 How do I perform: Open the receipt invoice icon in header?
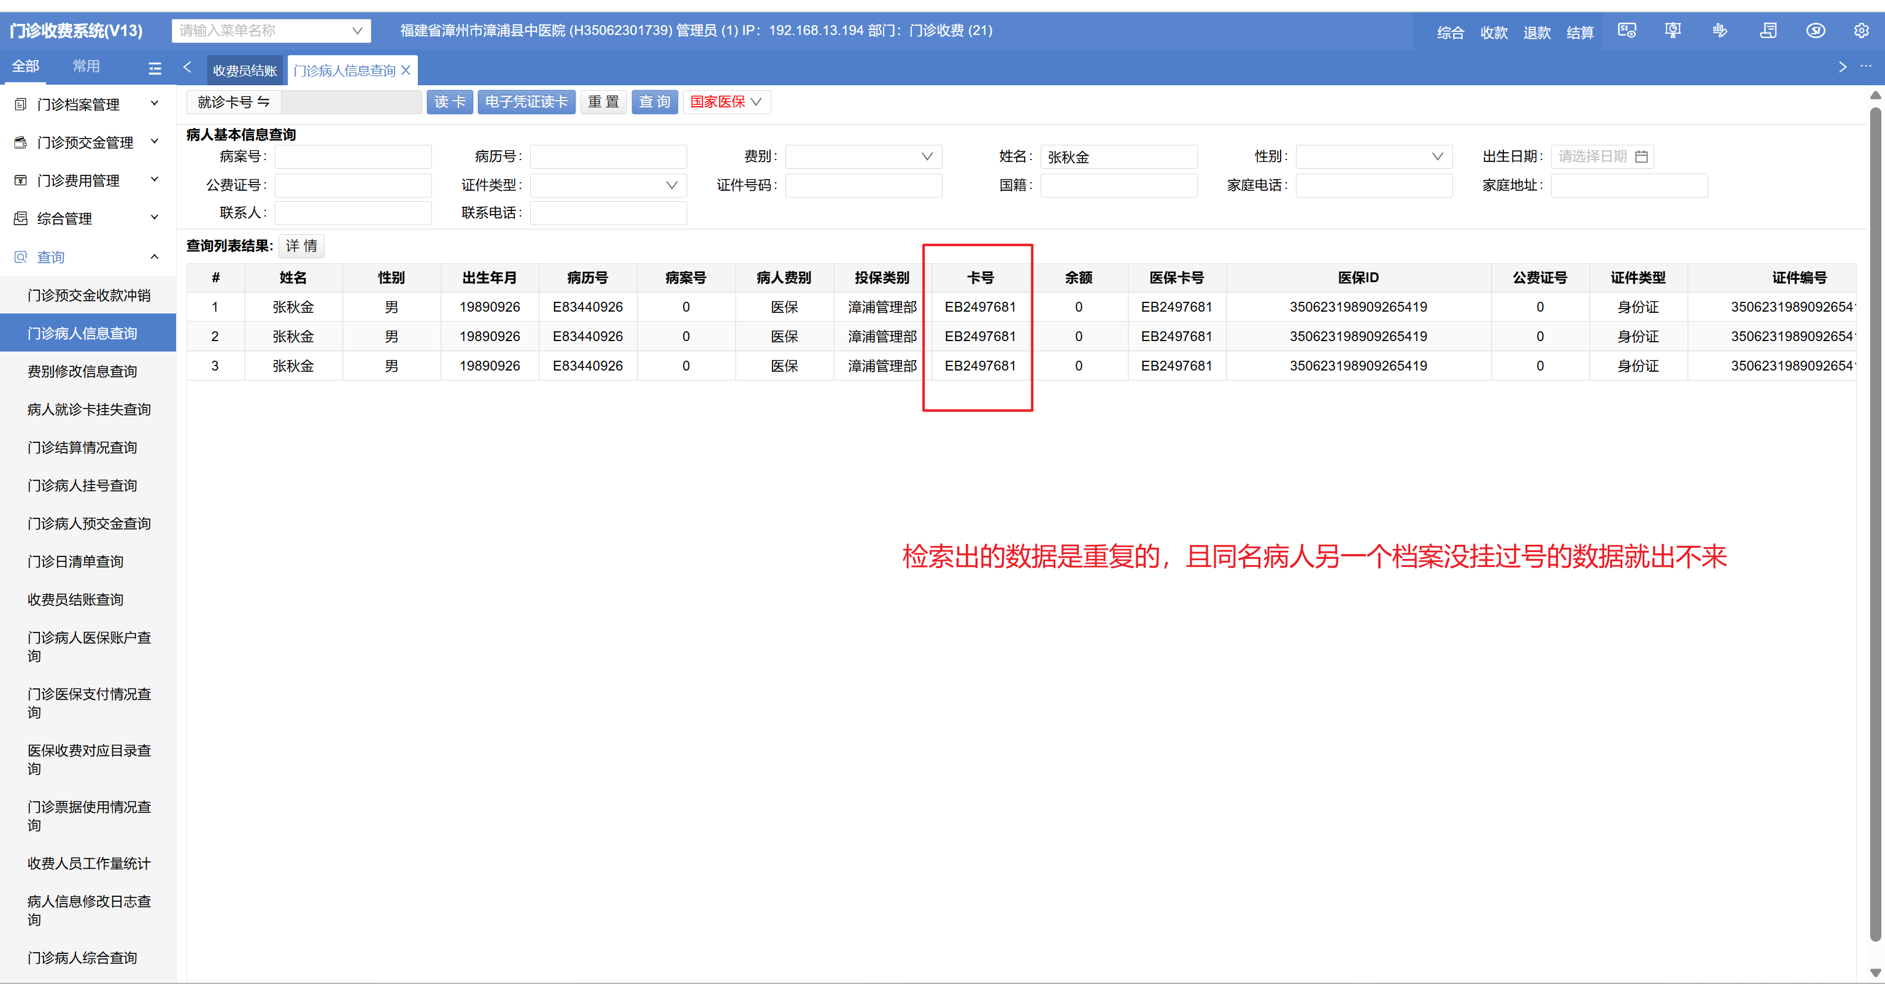point(1768,31)
